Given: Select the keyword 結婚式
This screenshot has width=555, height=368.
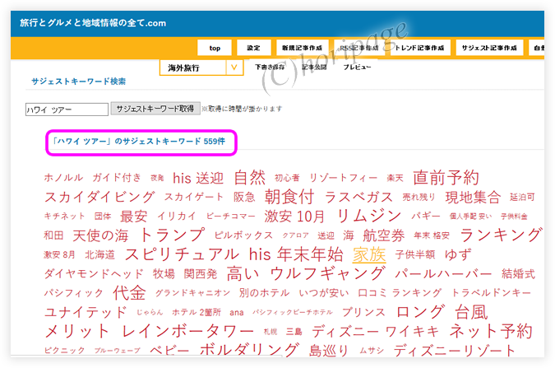Looking at the screenshot, I should point(518,273).
